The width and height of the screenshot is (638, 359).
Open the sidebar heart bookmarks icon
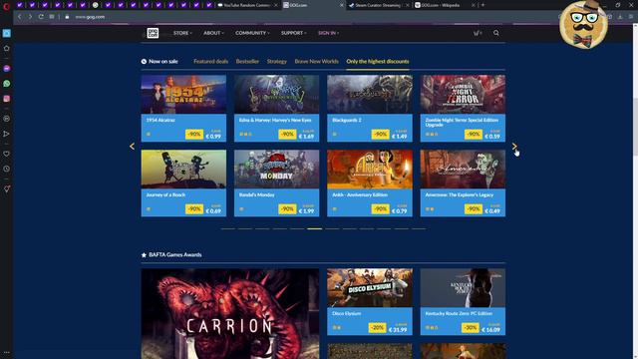7,154
